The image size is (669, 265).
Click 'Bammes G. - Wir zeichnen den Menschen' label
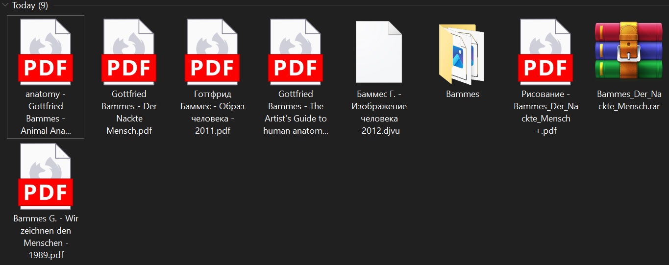[x=46, y=237]
